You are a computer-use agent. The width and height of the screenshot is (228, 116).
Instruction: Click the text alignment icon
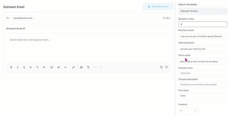click(58, 67)
